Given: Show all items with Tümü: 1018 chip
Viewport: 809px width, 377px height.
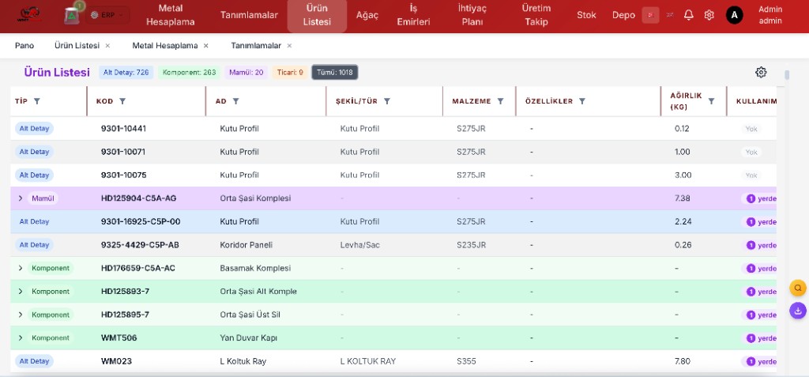Looking at the screenshot, I should click(335, 72).
